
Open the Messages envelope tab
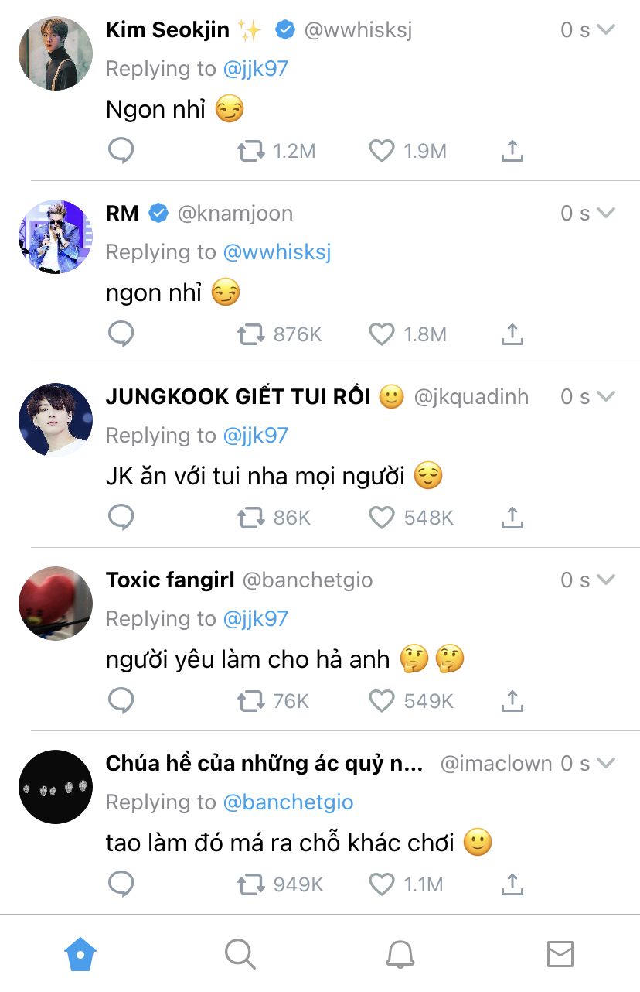560,954
